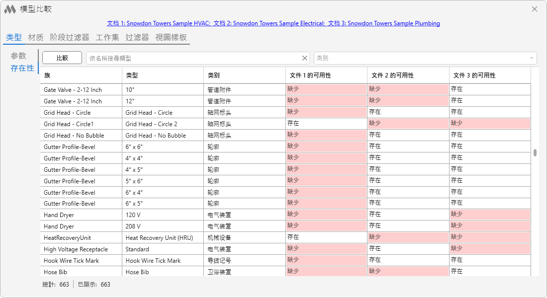Click the 總計: 663 total count
The image size is (547, 298).
[x=56, y=285]
